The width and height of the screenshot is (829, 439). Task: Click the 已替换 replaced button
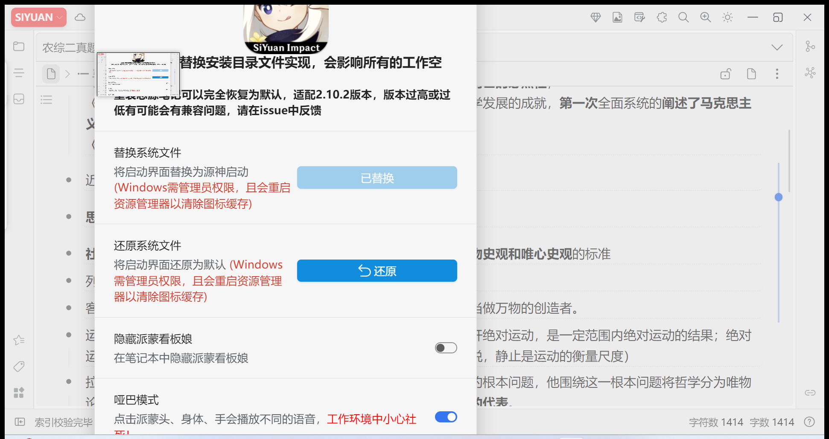[x=377, y=177]
